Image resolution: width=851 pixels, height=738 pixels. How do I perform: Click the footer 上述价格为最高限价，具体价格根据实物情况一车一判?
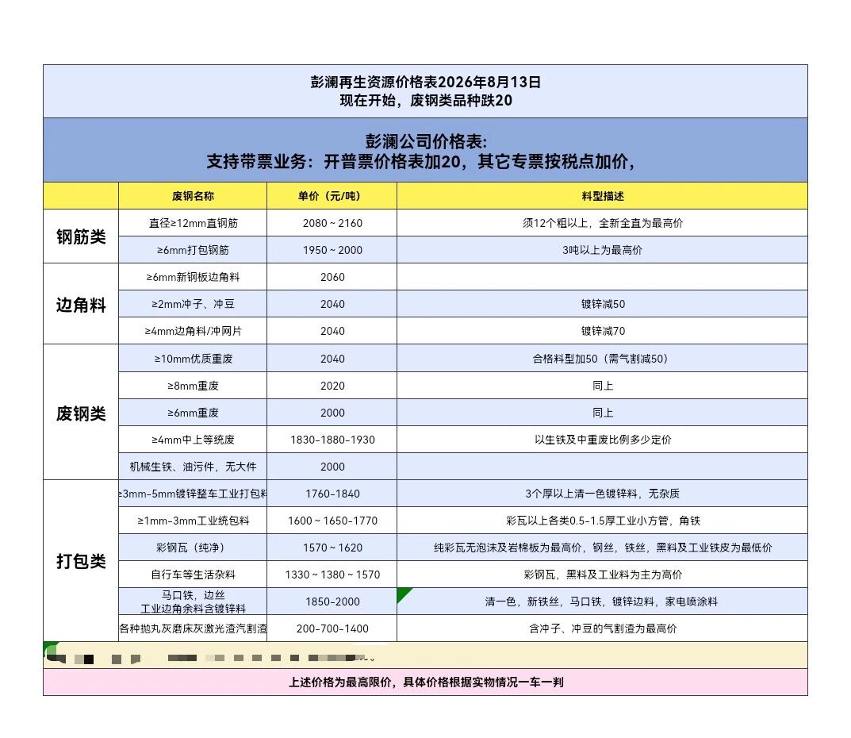coord(425,682)
